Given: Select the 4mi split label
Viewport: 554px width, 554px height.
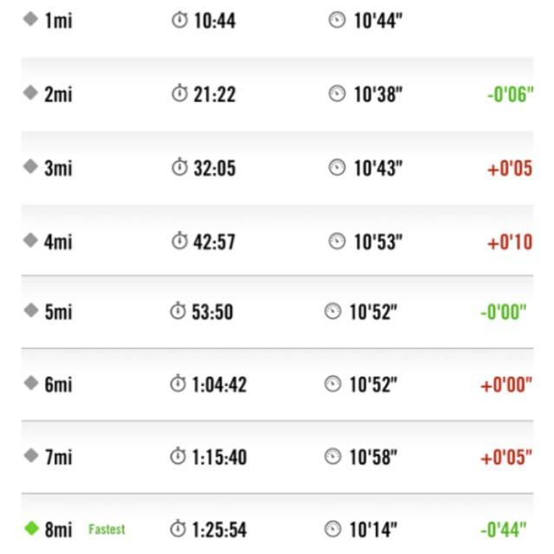Looking at the screenshot, I should [x=58, y=241].
